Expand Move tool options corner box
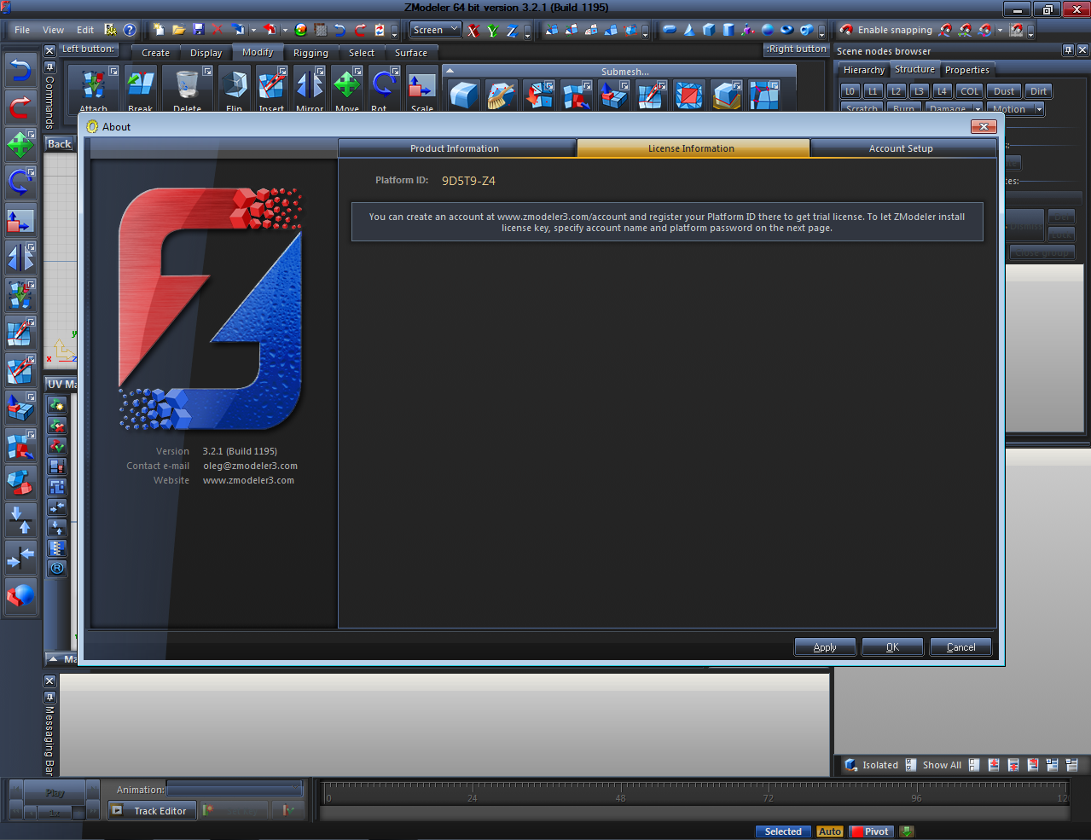The width and height of the screenshot is (1091, 840). point(357,71)
